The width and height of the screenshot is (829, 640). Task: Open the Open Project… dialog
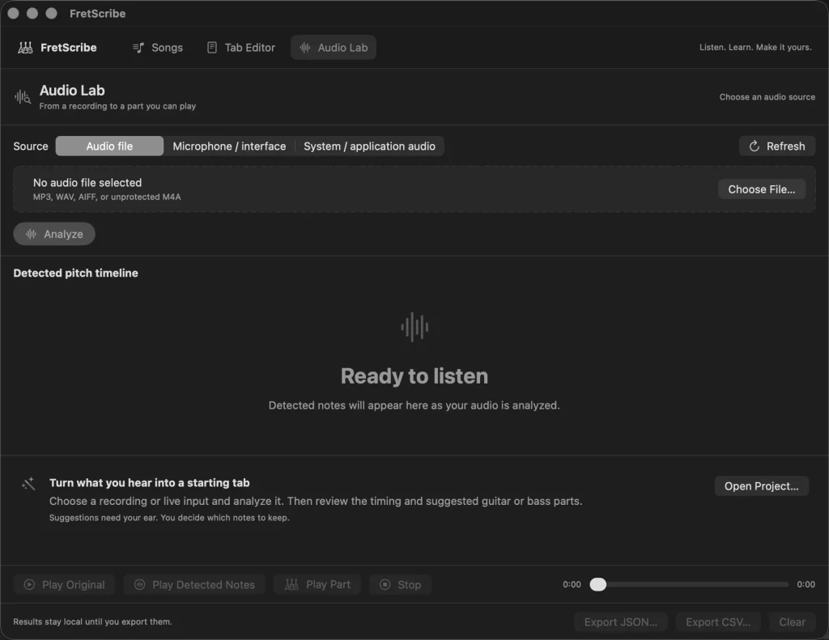761,485
